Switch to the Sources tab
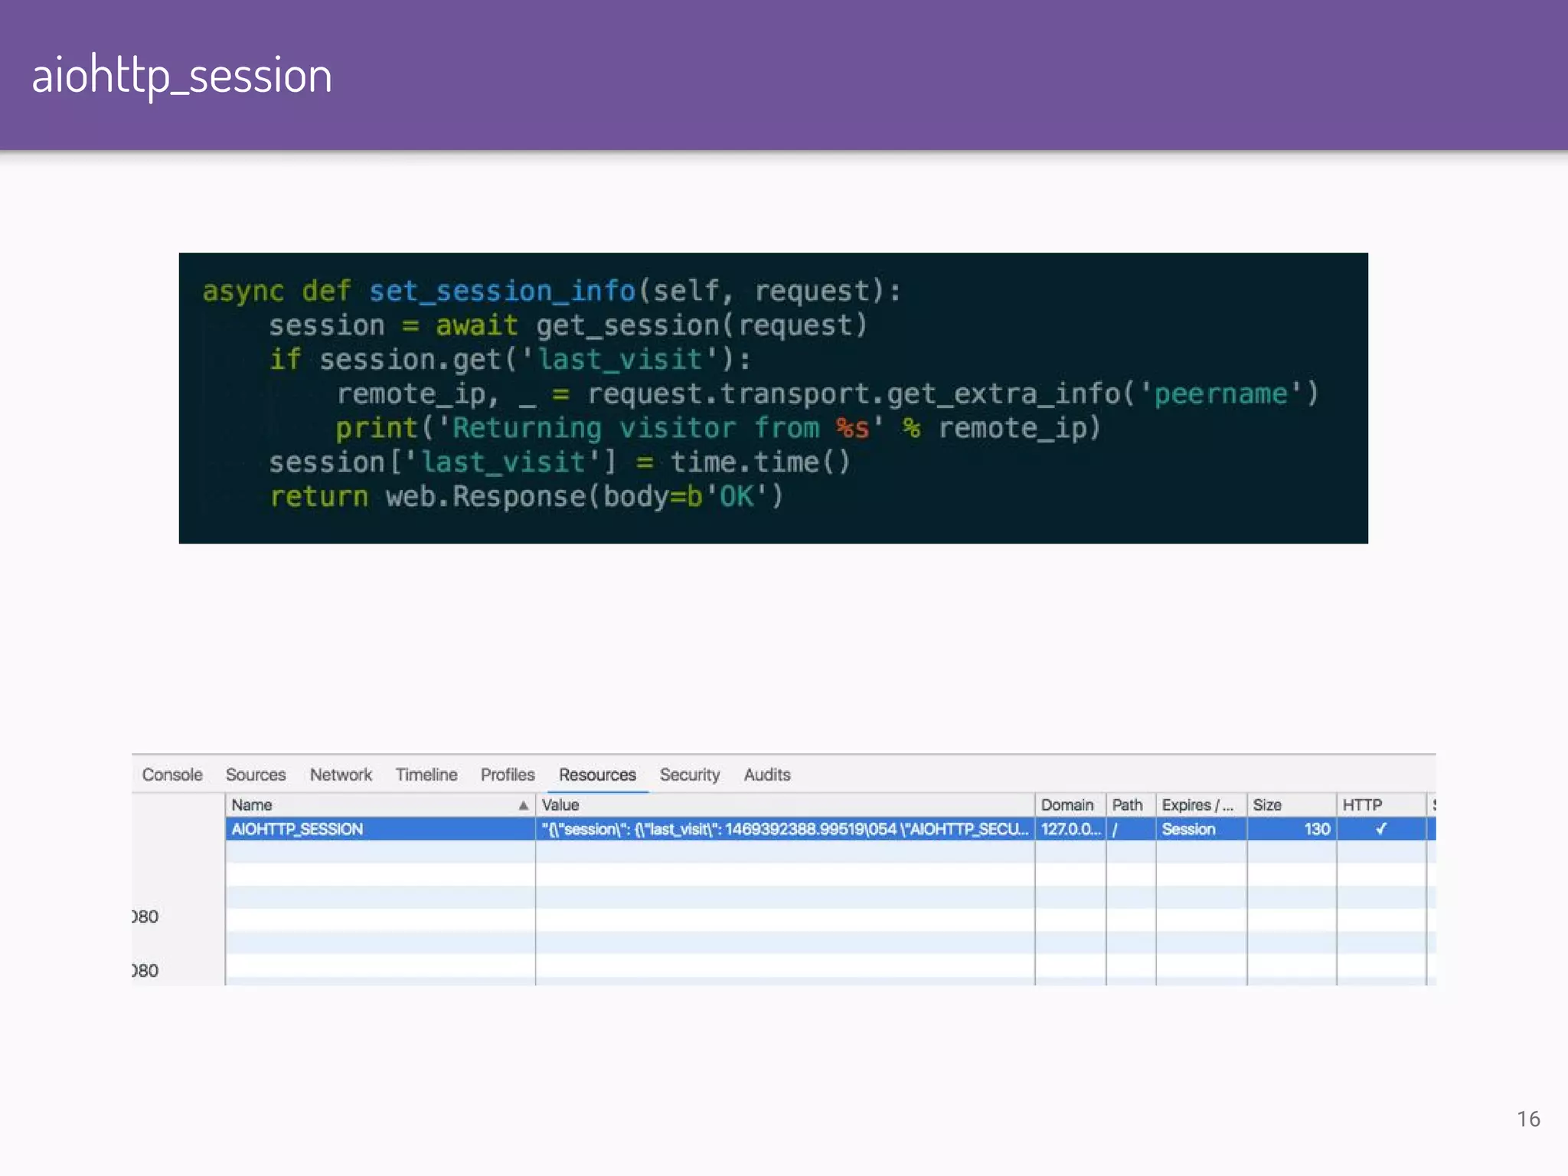The image size is (1568, 1176). pos(256,775)
